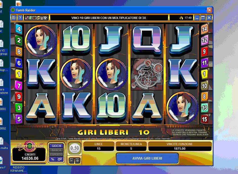Viewport: 238px width, 174px height.
Task: Click the green dollar sign icon
Action: pyautogui.click(x=30, y=18)
